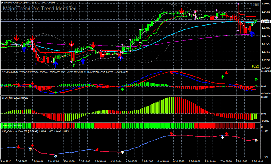Select the white up arrow at the OsMA line's right end

256,141
